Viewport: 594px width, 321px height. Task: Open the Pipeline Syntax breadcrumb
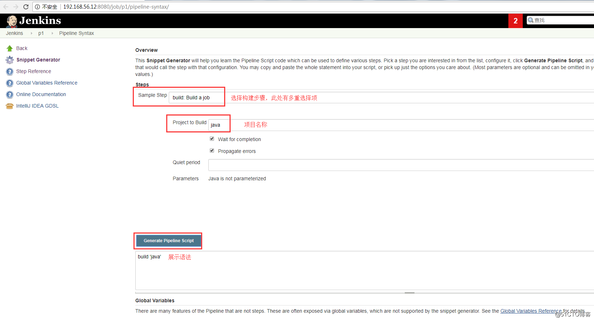[x=77, y=33]
